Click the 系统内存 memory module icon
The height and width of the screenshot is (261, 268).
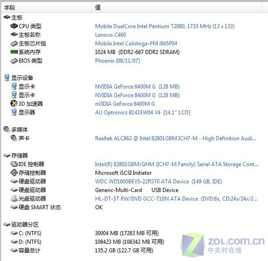tap(14, 52)
